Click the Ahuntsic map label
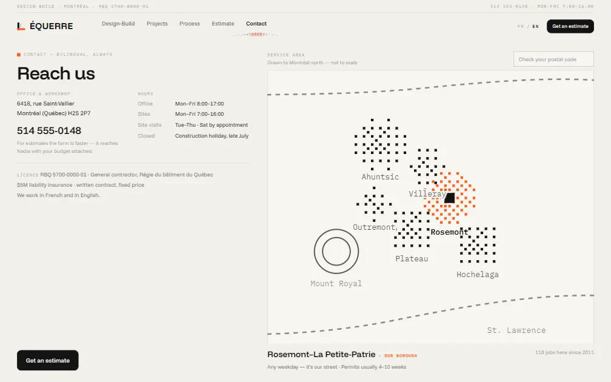 [380, 177]
